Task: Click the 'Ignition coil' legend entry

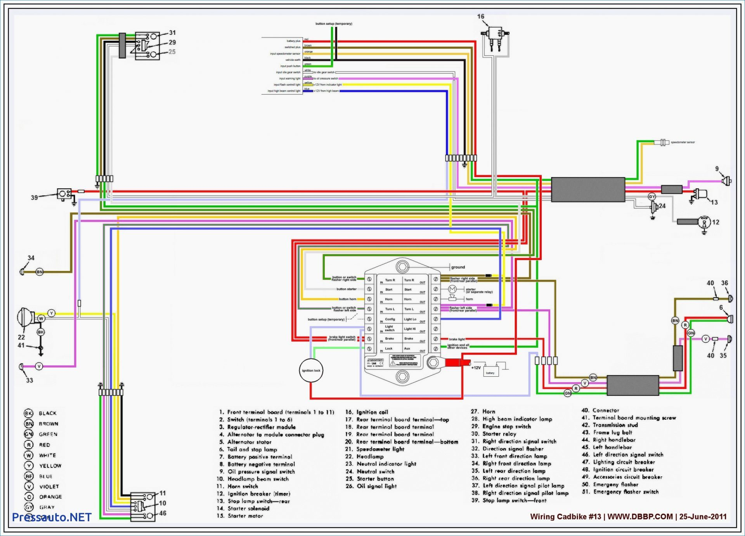Action: (x=372, y=412)
